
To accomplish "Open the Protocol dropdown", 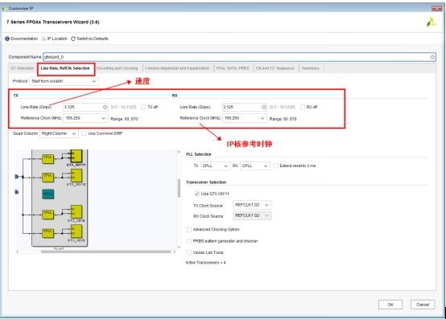I will 64,81.
